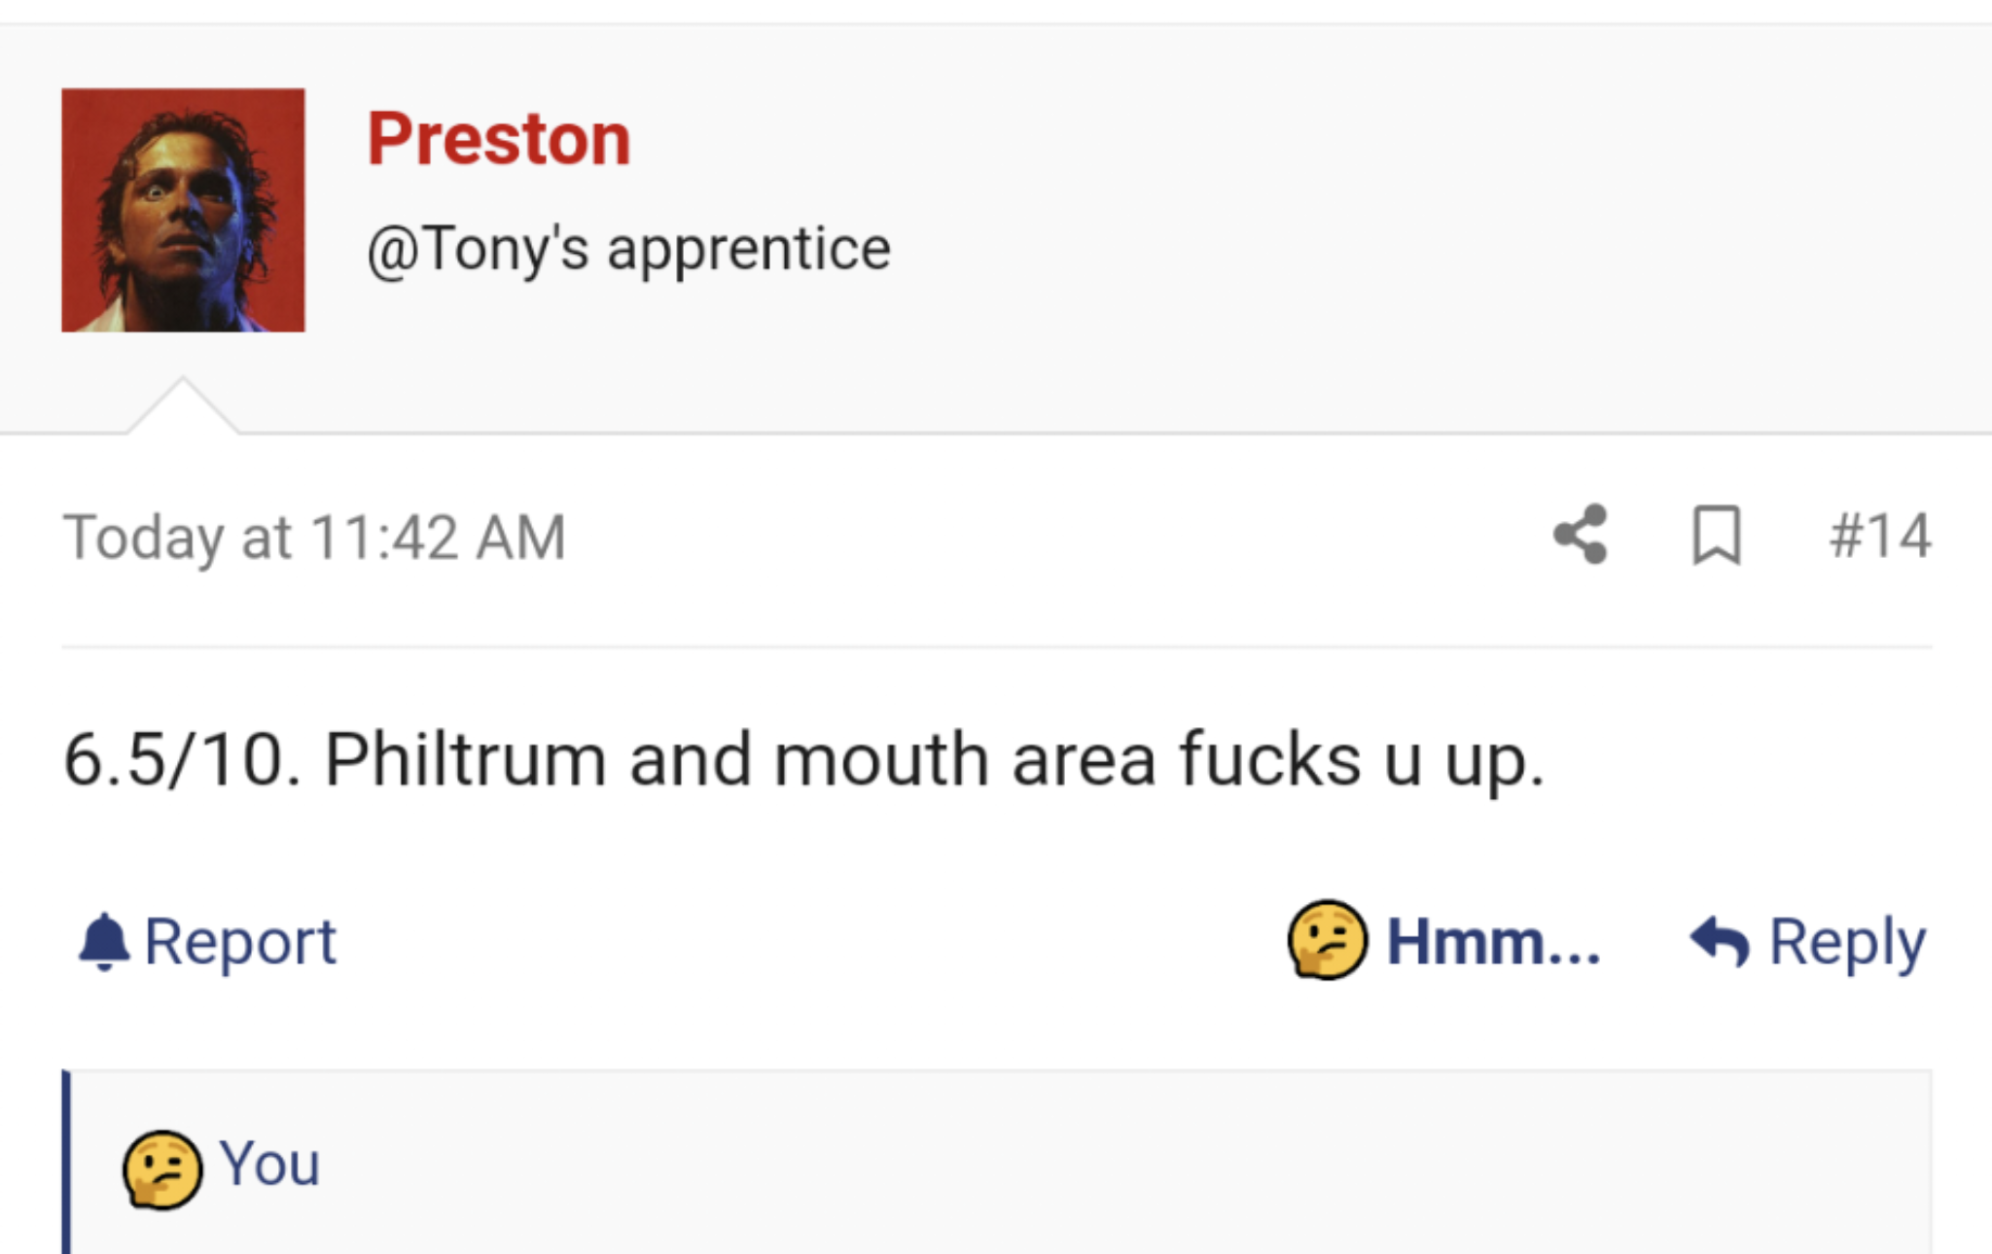The width and height of the screenshot is (1992, 1254).
Task: Click the @Tony's apprentice user title
Action: 629,250
